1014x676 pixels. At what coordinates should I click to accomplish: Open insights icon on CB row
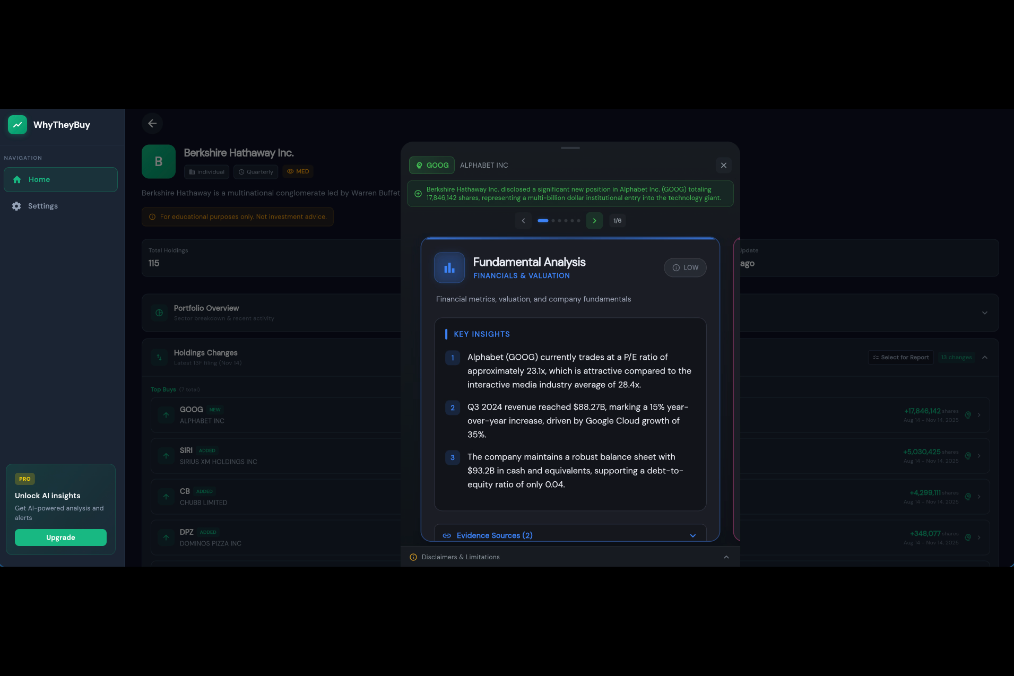[x=968, y=497]
